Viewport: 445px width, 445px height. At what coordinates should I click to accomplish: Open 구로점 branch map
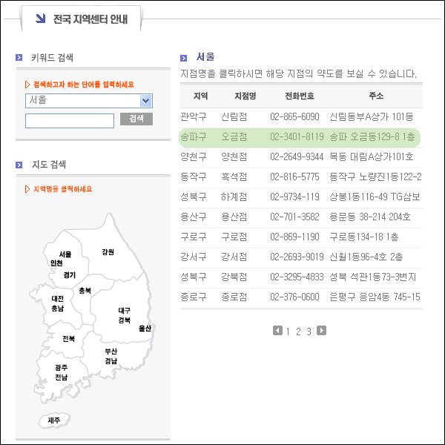[234, 237]
